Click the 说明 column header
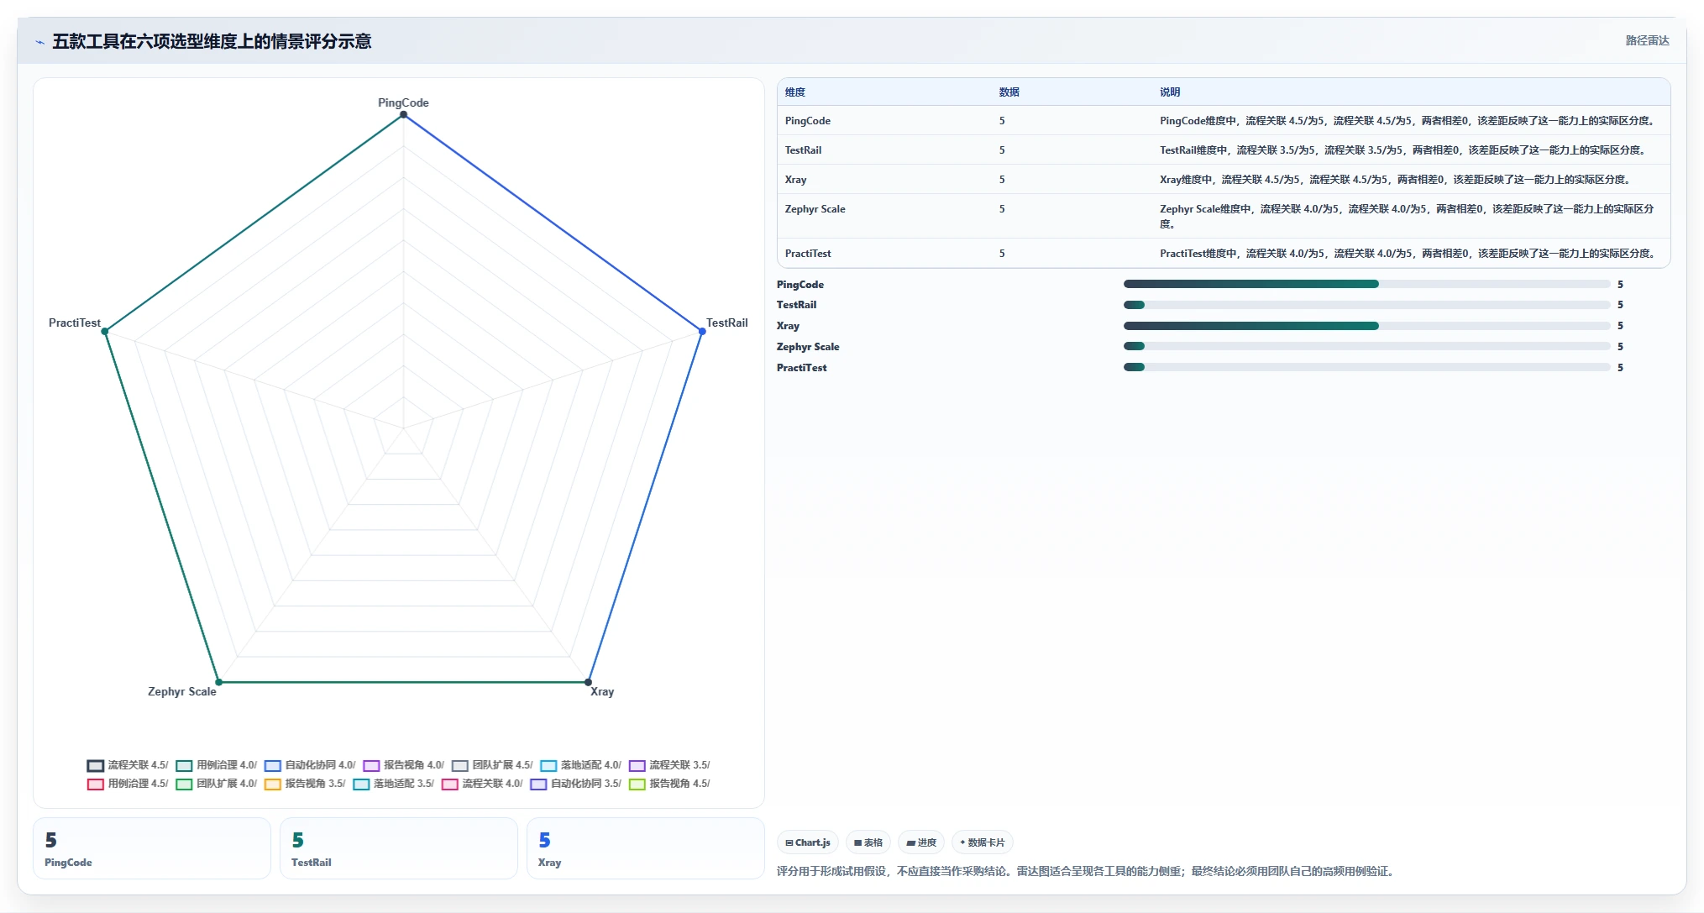 click(x=1170, y=92)
